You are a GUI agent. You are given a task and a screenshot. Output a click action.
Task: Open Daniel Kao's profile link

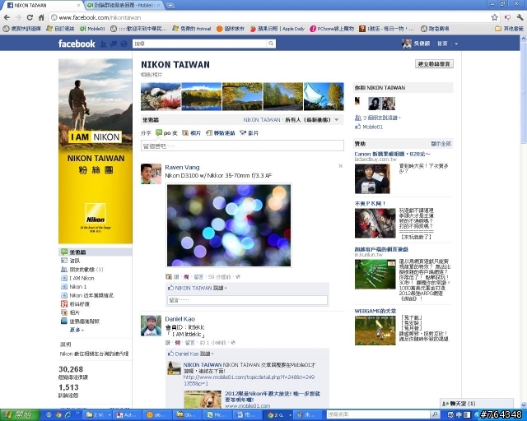[180, 319]
